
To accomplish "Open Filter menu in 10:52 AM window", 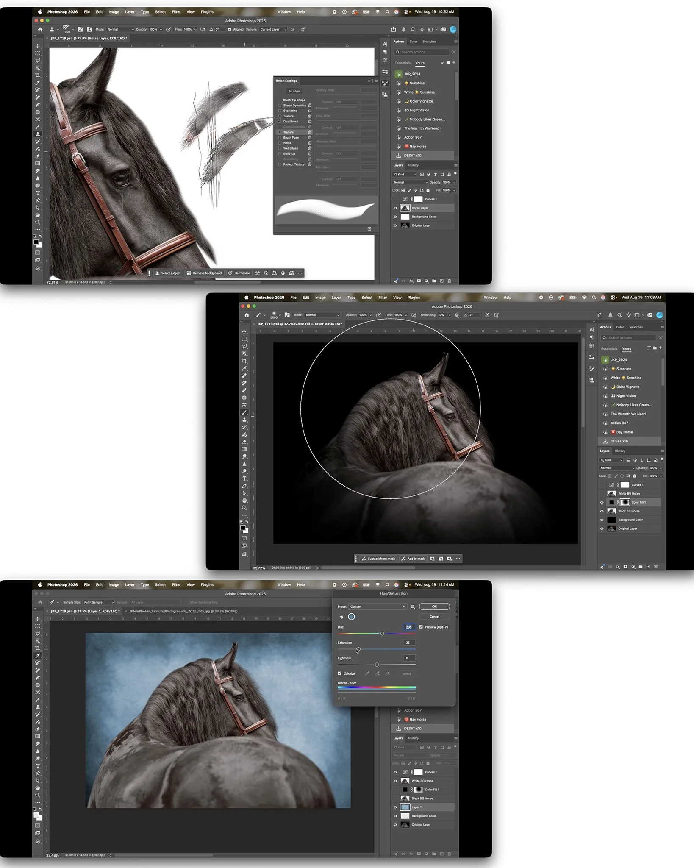I will tap(176, 12).
